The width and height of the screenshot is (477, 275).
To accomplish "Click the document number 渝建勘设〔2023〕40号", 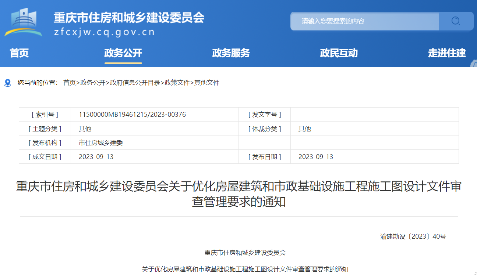I will (413, 236).
